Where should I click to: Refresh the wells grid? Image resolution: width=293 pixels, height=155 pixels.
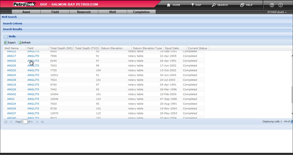pyautogui.click(x=24, y=42)
